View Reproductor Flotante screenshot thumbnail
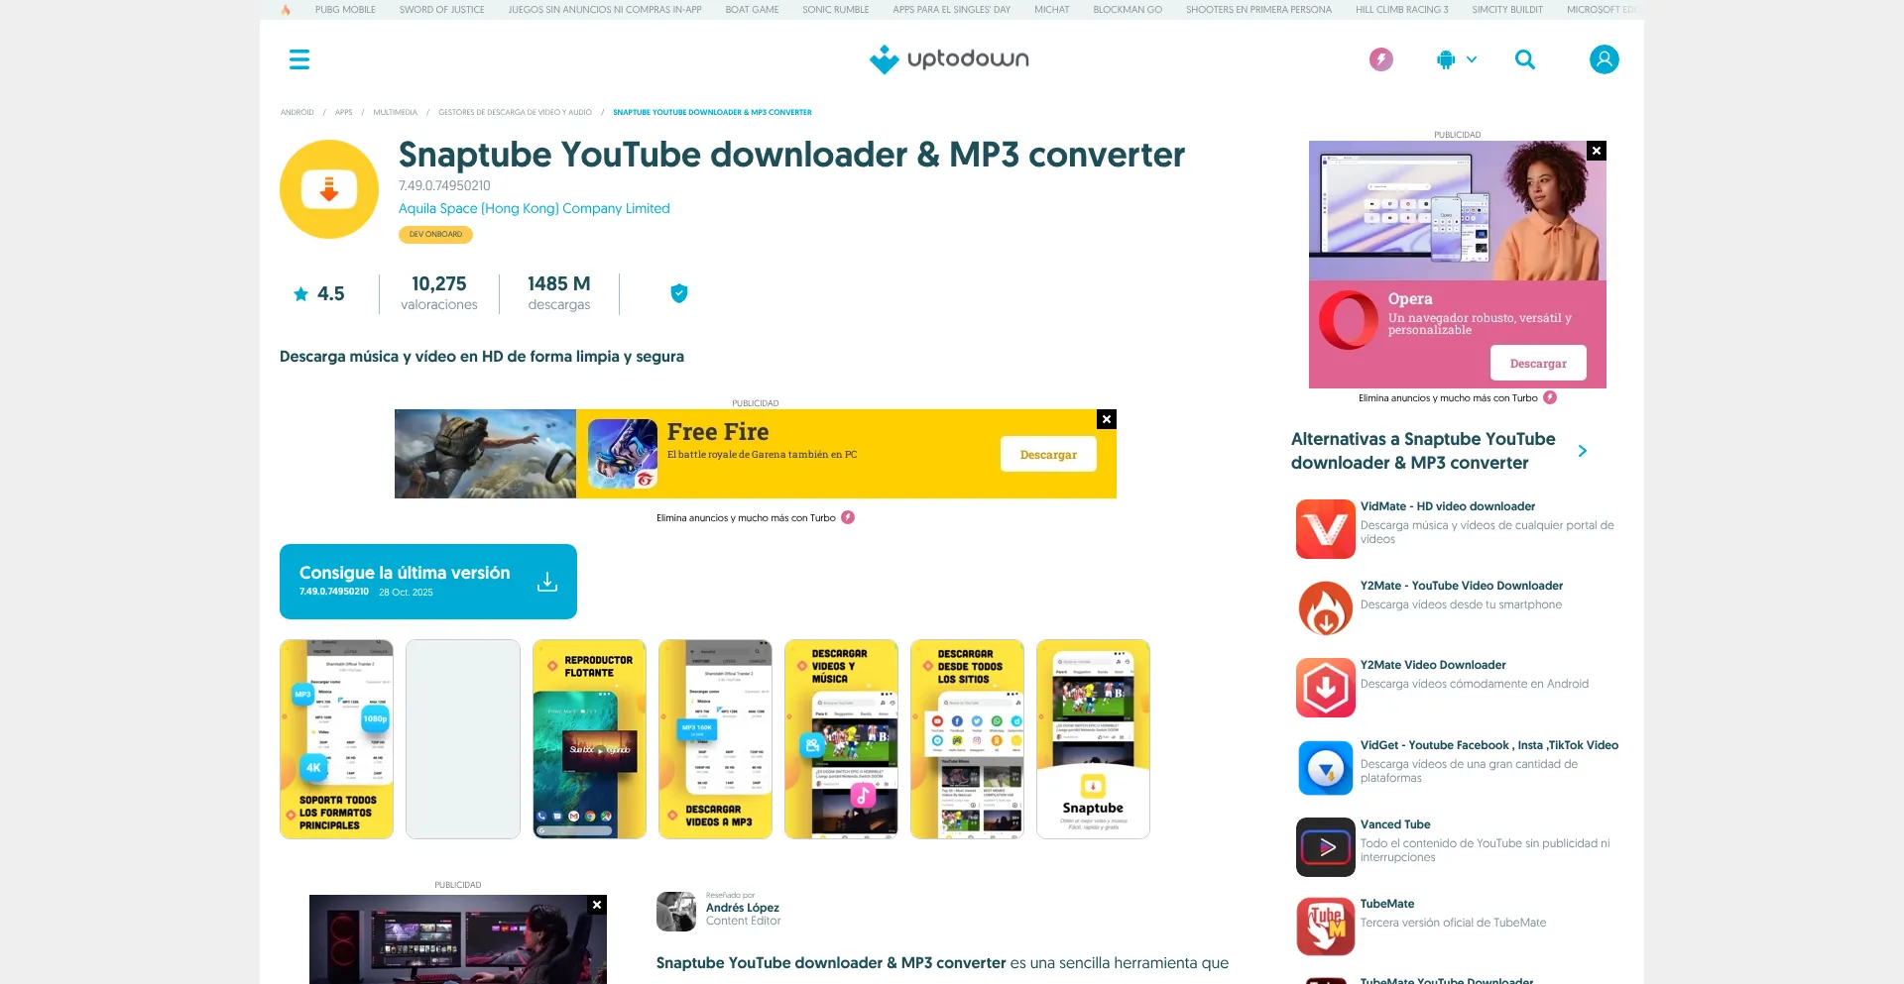Viewport: 1904px width, 984px height. [x=589, y=739]
